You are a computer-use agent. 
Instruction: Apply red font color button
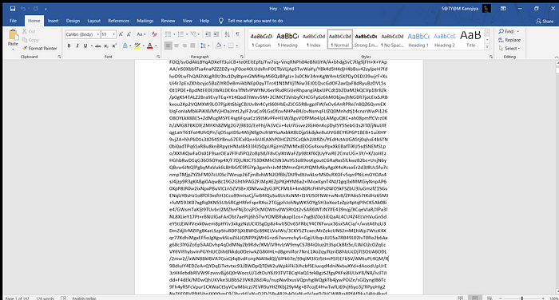[x=150, y=46]
